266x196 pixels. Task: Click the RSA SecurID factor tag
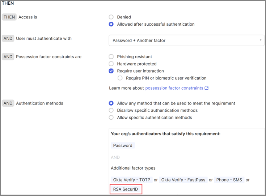coord(126,189)
